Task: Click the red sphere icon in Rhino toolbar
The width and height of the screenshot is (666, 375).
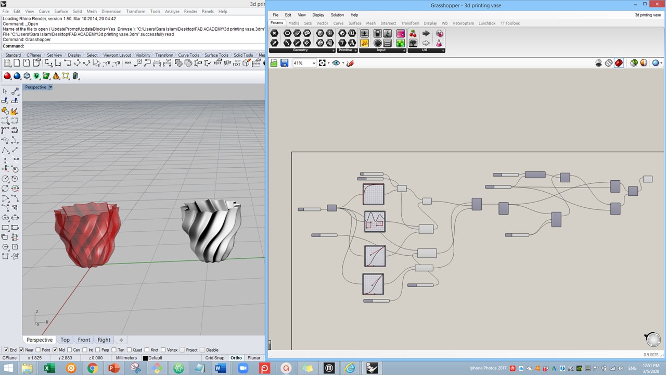Action: pyautogui.click(x=7, y=76)
